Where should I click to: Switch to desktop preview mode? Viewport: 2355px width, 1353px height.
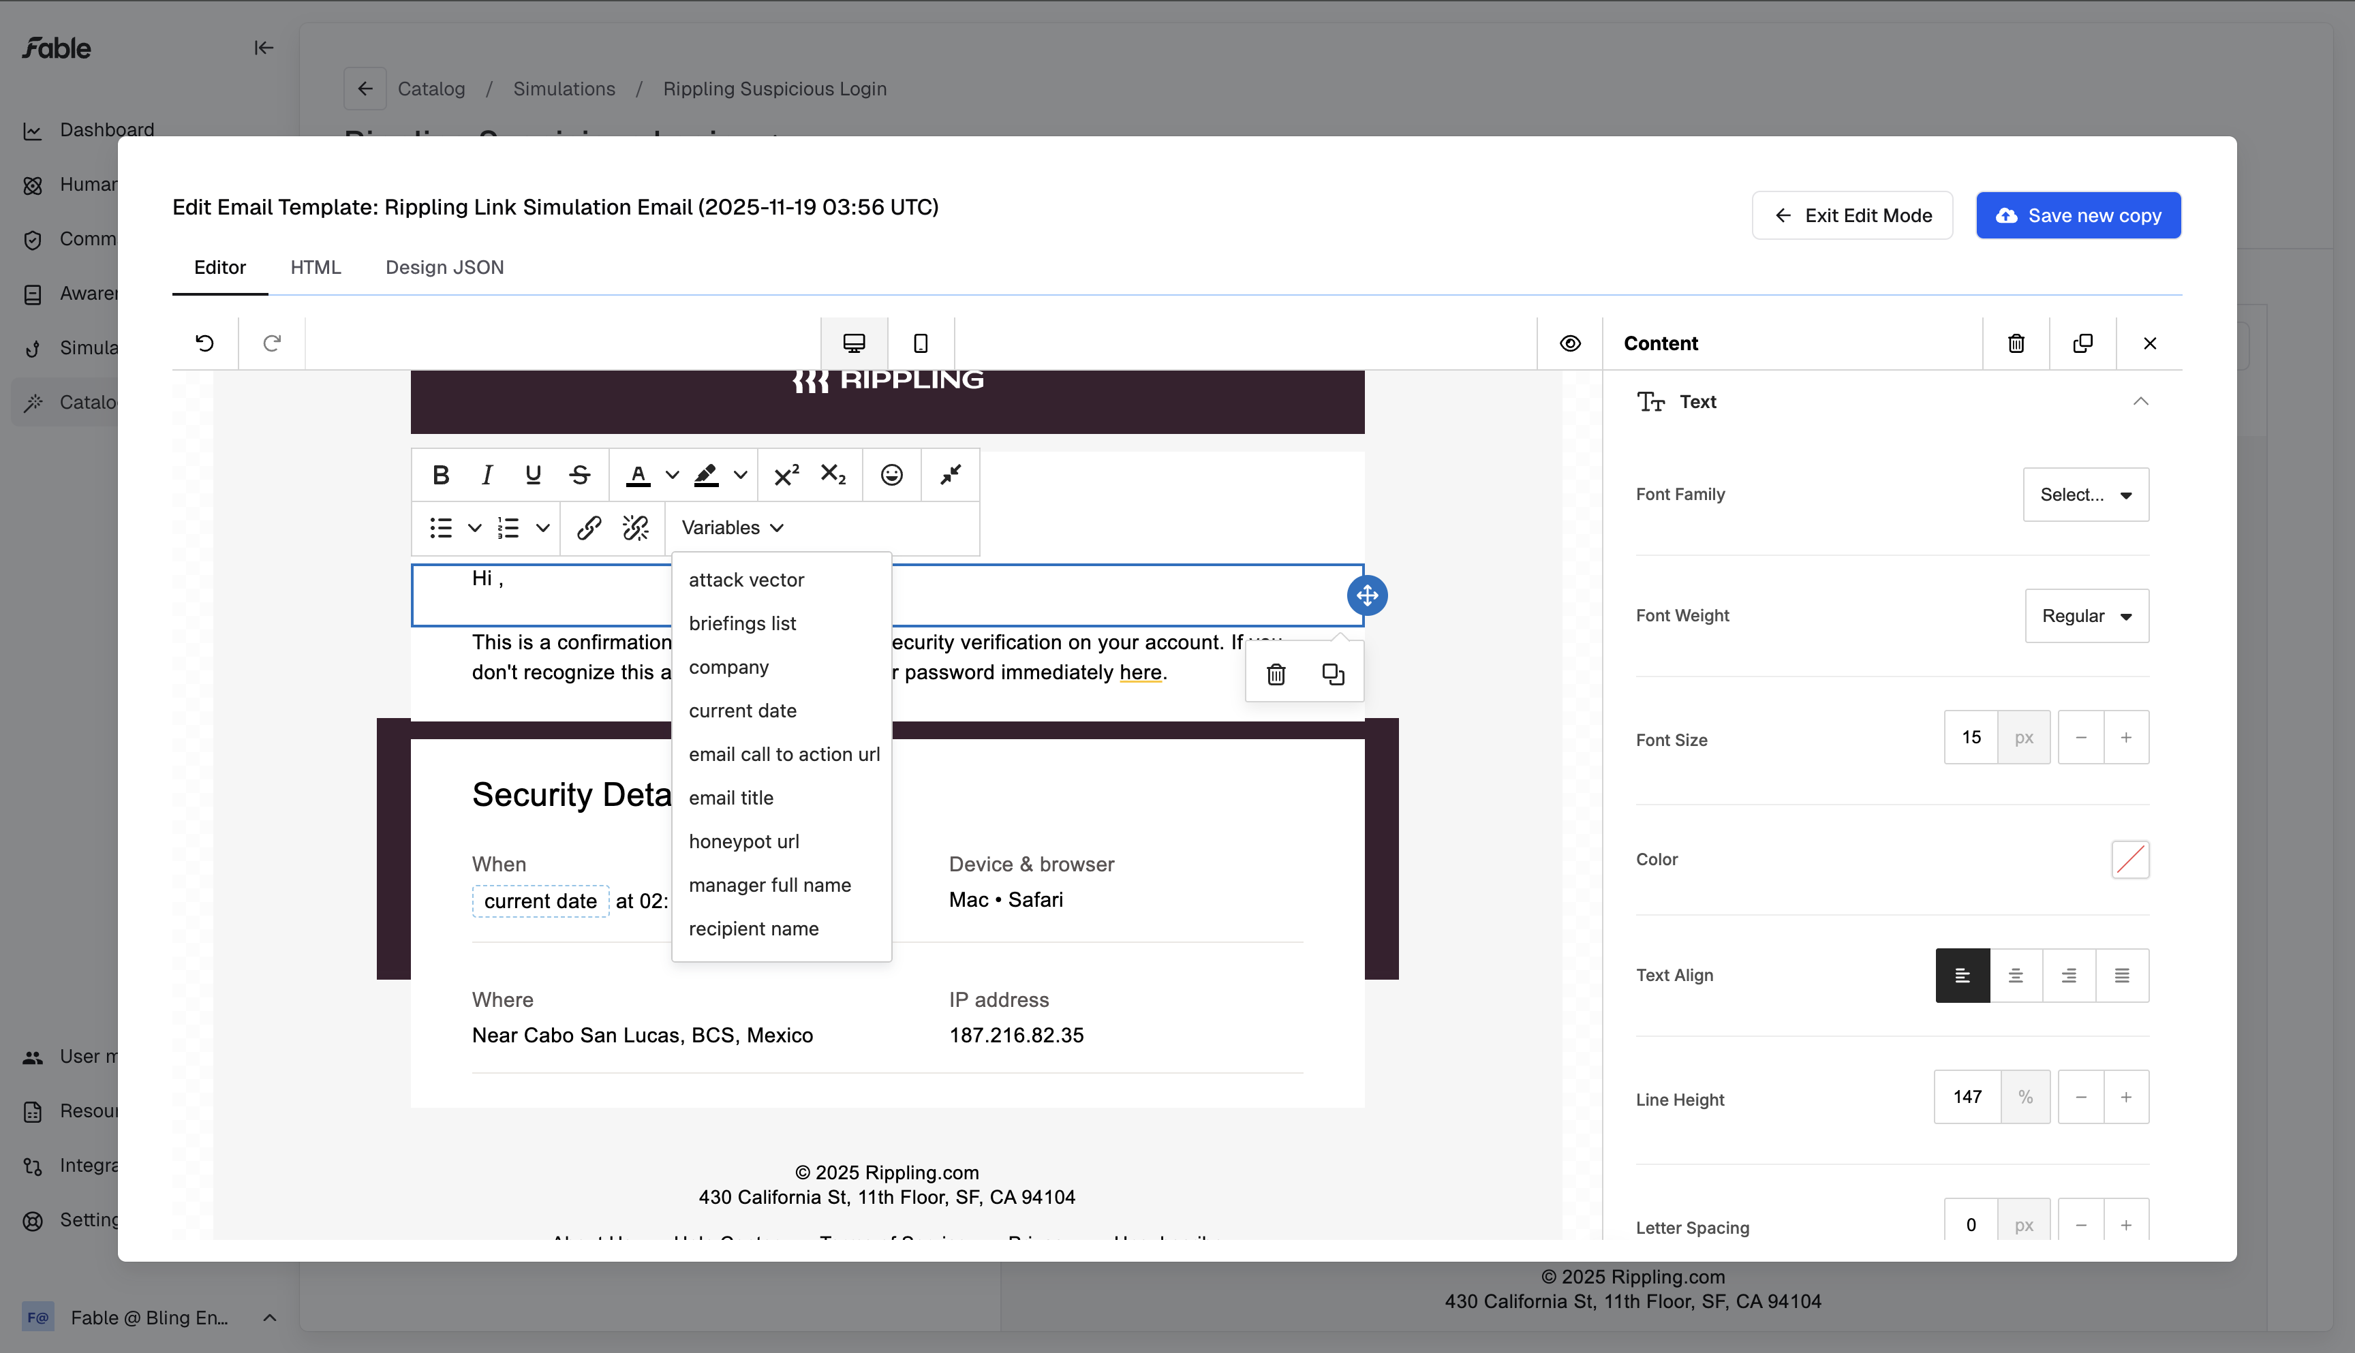pos(854,343)
